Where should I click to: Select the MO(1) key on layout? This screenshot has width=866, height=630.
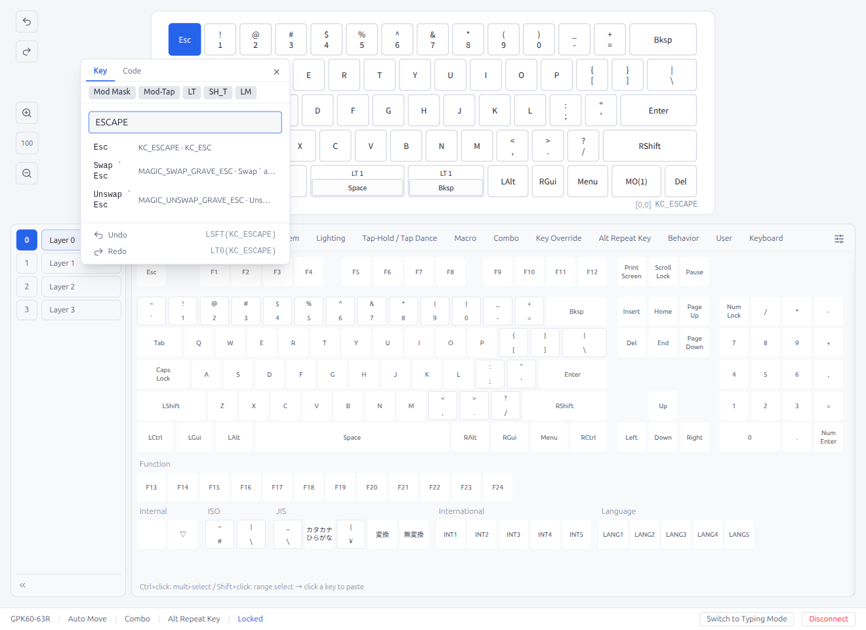click(x=636, y=181)
